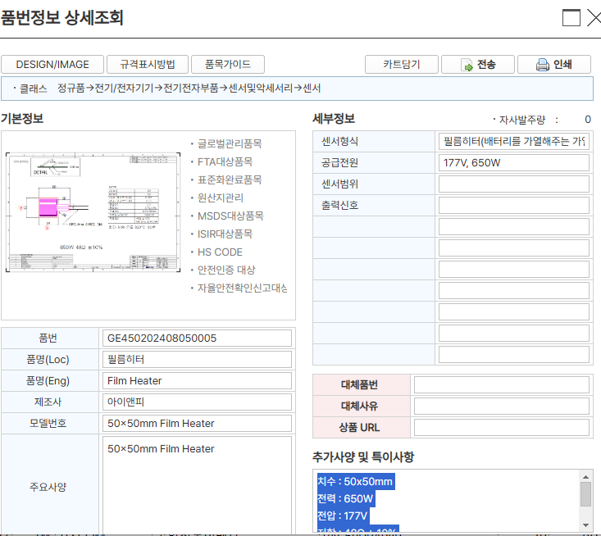The height and width of the screenshot is (536, 601).
Task: Click the 센서형식 input field
Action: tap(513, 142)
